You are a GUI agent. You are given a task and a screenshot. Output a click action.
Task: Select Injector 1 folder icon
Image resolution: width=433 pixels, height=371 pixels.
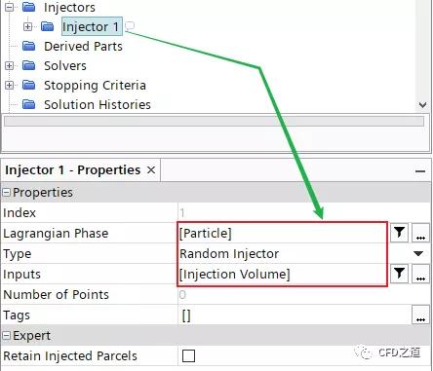tap(48, 26)
